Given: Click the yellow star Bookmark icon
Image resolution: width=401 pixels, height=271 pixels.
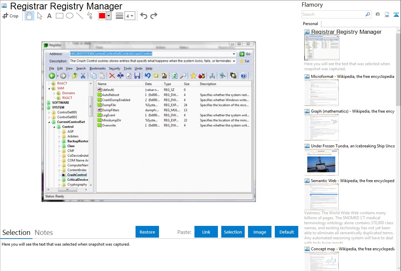Looking at the screenshot, I should 193,76.
